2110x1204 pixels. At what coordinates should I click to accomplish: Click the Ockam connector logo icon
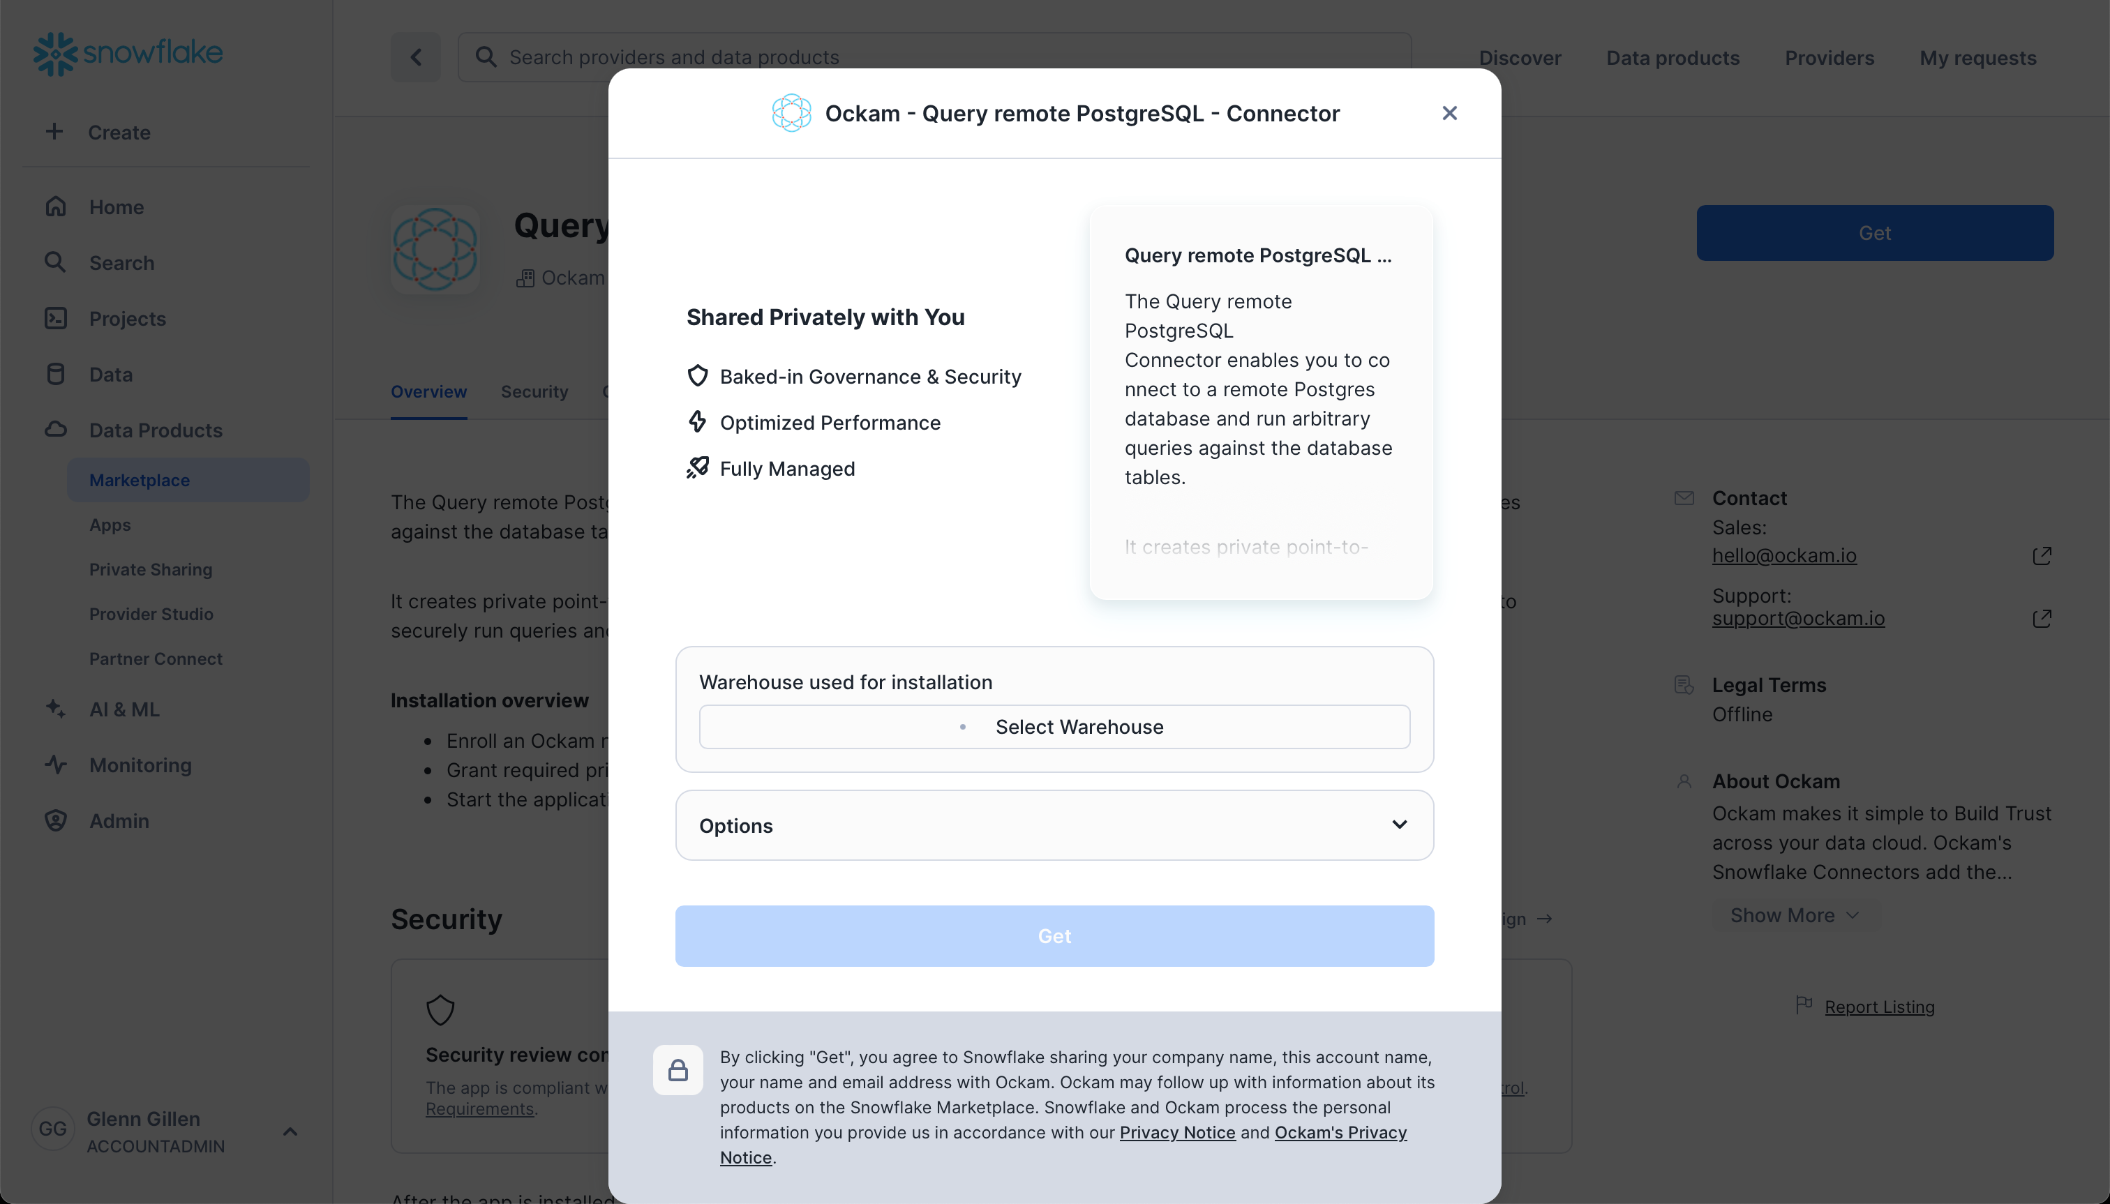pos(793,113)
